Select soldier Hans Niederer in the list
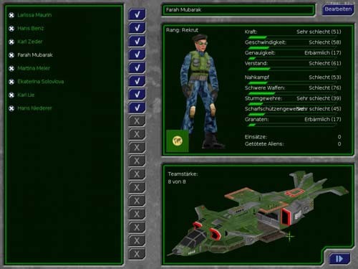Screen dimensions: 358x269 pyautogui.click(x=34, y=108)
